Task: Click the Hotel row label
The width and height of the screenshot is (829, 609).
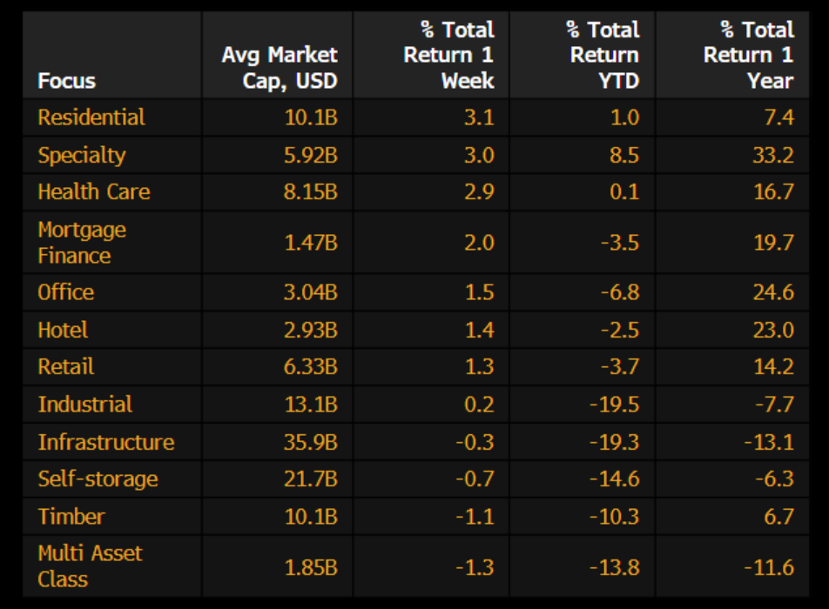Action: coord(63,330)
